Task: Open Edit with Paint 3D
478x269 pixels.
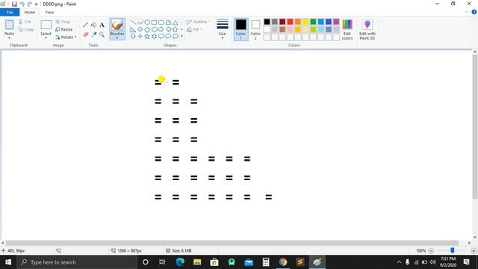Action: (x=367, y=30)
